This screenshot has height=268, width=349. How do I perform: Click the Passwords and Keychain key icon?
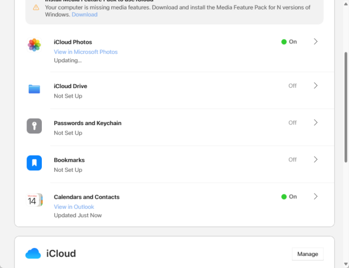point(34,126)
